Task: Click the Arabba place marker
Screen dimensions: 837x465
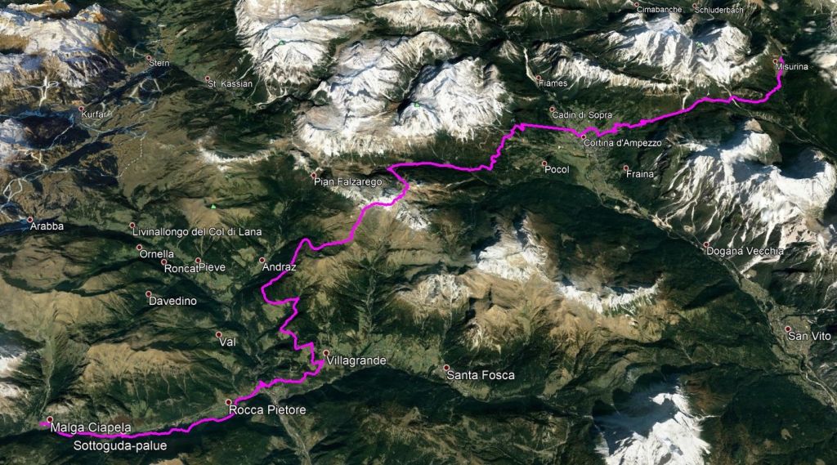Action: 30,220
